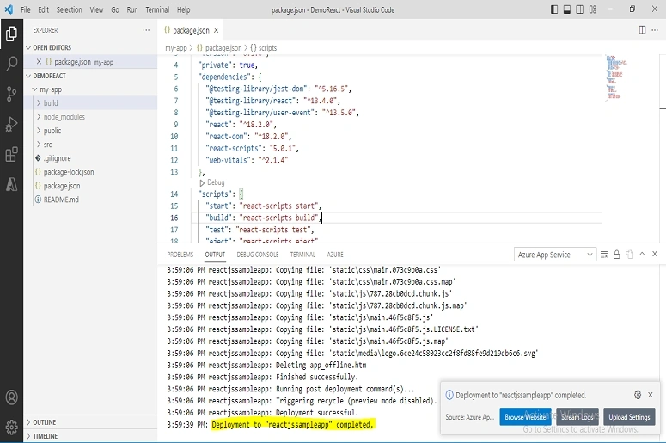Select package.json under my-app in explorer tree
The width and height of the screenshot is (666, 443).
pyautogui.click(x=90, y=186)
